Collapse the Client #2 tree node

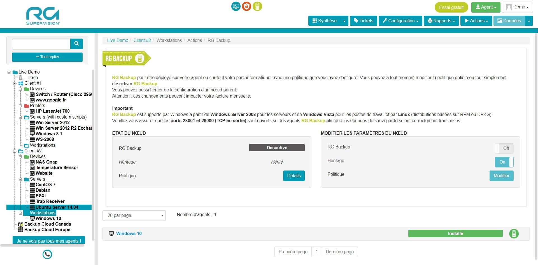(15, 151)
